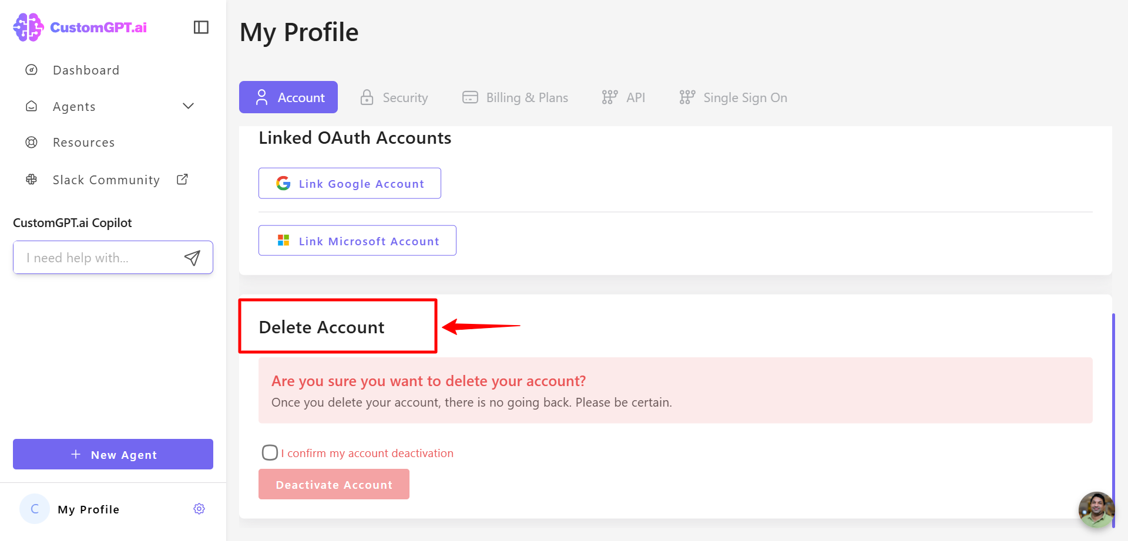Collapse the sidebar panel icon
1128x541 pixels.
pyautogui.click(x=201, y=28)
